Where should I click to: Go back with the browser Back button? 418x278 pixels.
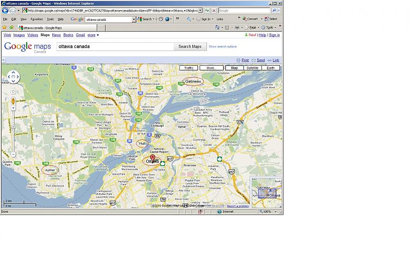pyautogui.click(x=5, y=10)
